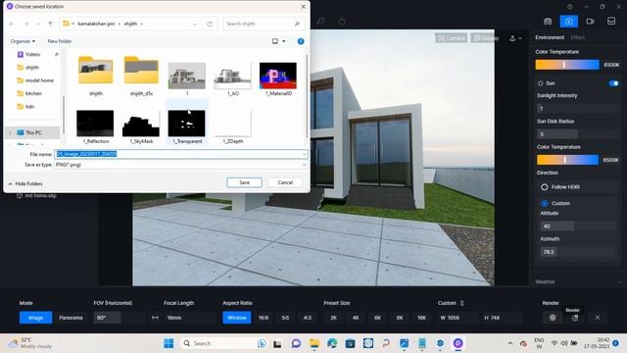
Task: Open File name history dropdown
Action: point(304,154)
